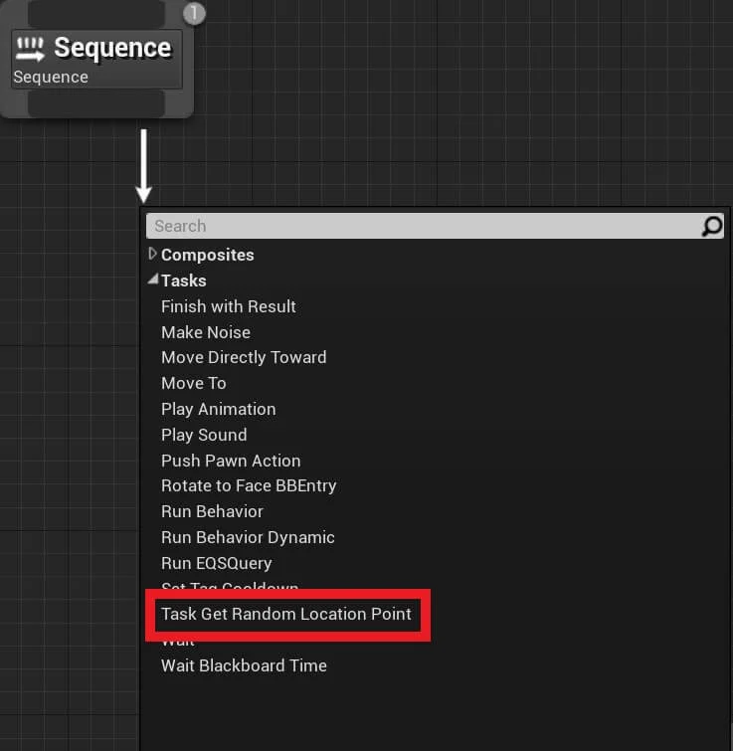Select Task Get Random Location Point
Image resolution: width=733 pixels, height=751 pixels.
pos(286,614)
